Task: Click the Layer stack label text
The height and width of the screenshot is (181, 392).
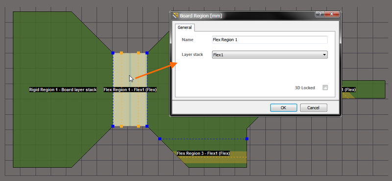Action: (192, 54)
